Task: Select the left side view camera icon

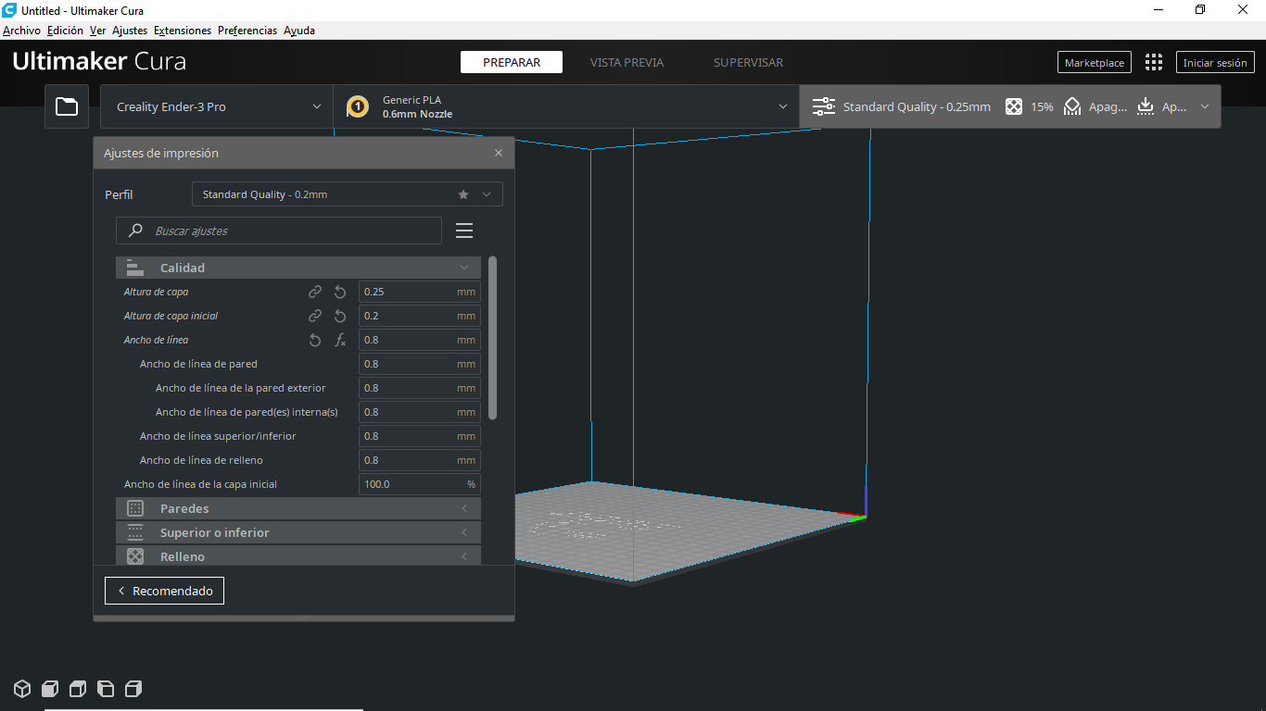Action: click(106, 689)
